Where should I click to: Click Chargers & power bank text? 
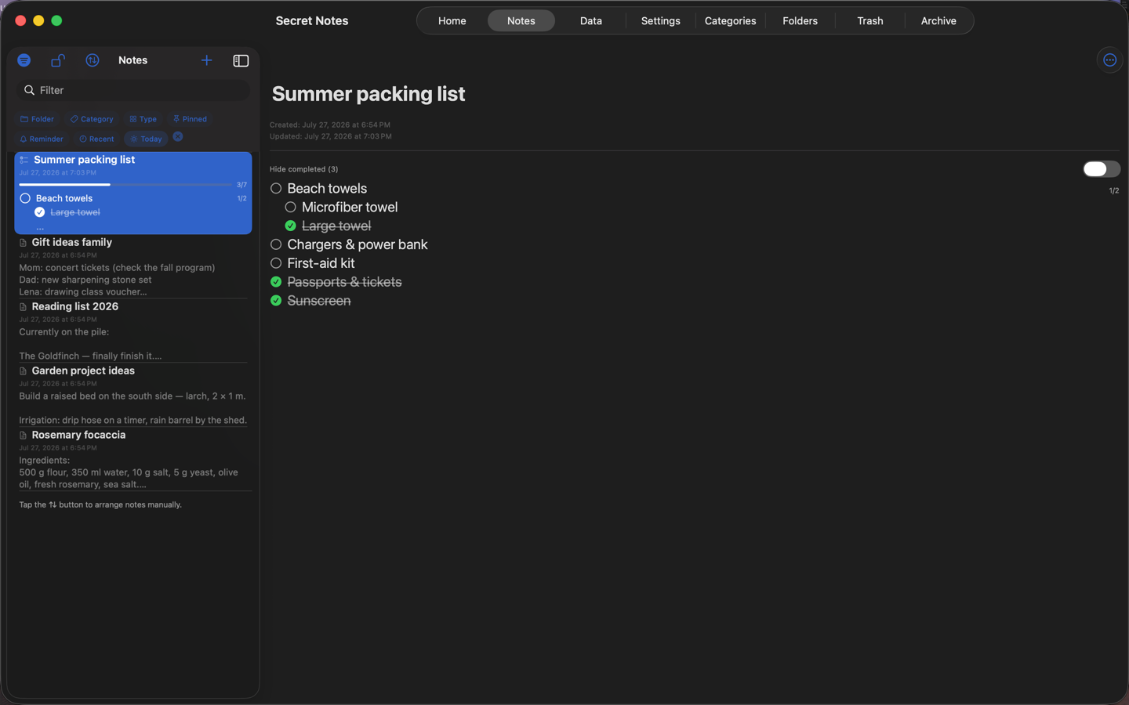[358, 244]
